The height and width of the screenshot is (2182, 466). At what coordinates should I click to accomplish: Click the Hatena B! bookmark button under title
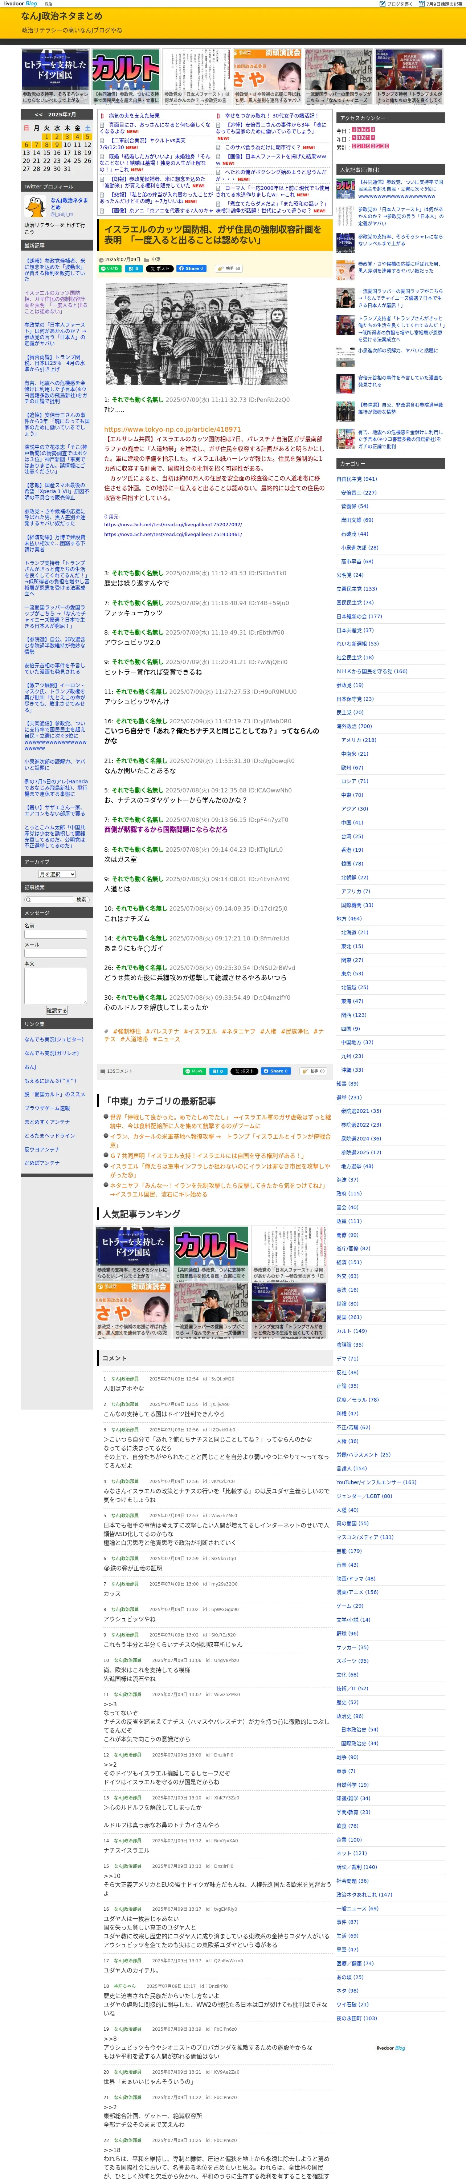tap(133, 268)
